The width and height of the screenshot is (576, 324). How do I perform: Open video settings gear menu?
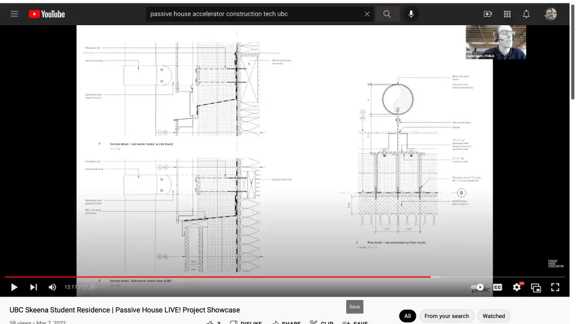click(x=517, y=287)
